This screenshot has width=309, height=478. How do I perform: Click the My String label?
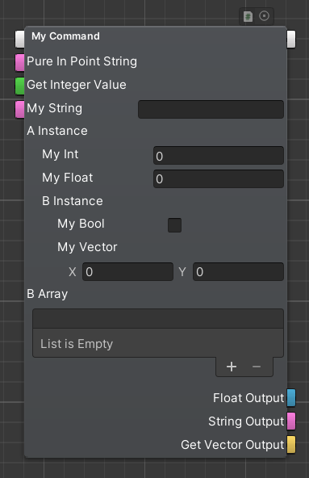[x=55, y=108]
